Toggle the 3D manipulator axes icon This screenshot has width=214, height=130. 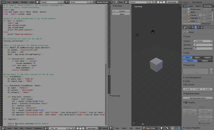[176, 128]
